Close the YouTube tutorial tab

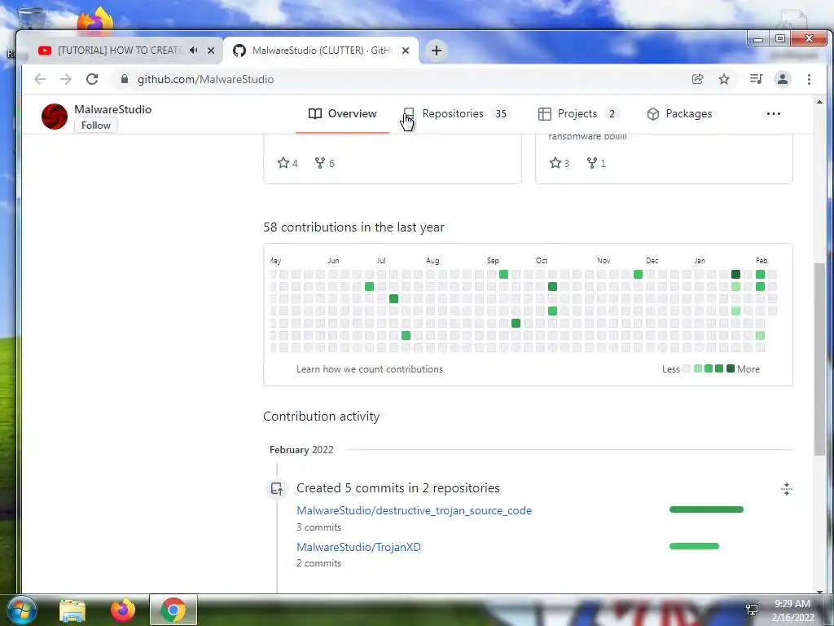[x=211, y=51]
